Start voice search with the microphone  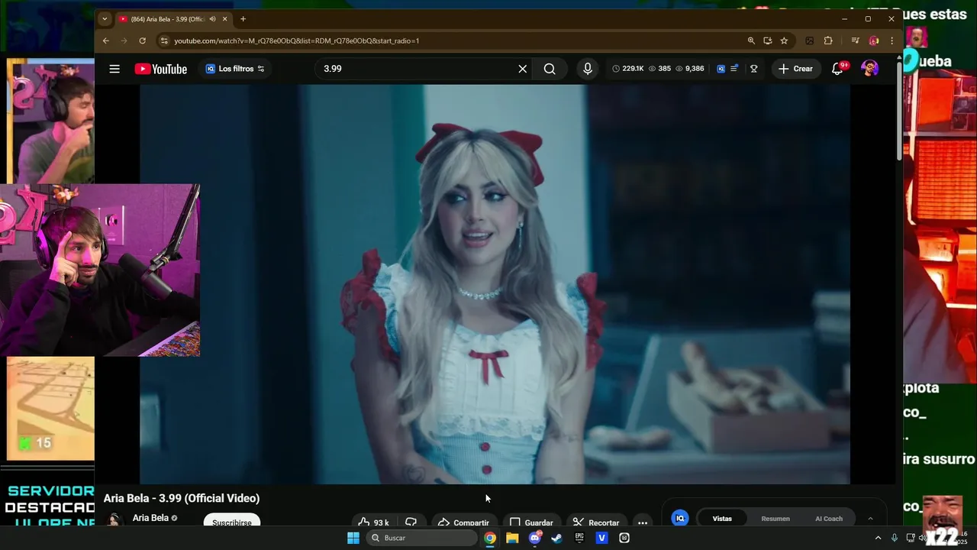click(588, 69)
